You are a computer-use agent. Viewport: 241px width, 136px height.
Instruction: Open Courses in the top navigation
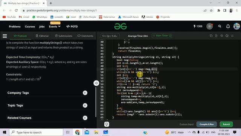30,26
